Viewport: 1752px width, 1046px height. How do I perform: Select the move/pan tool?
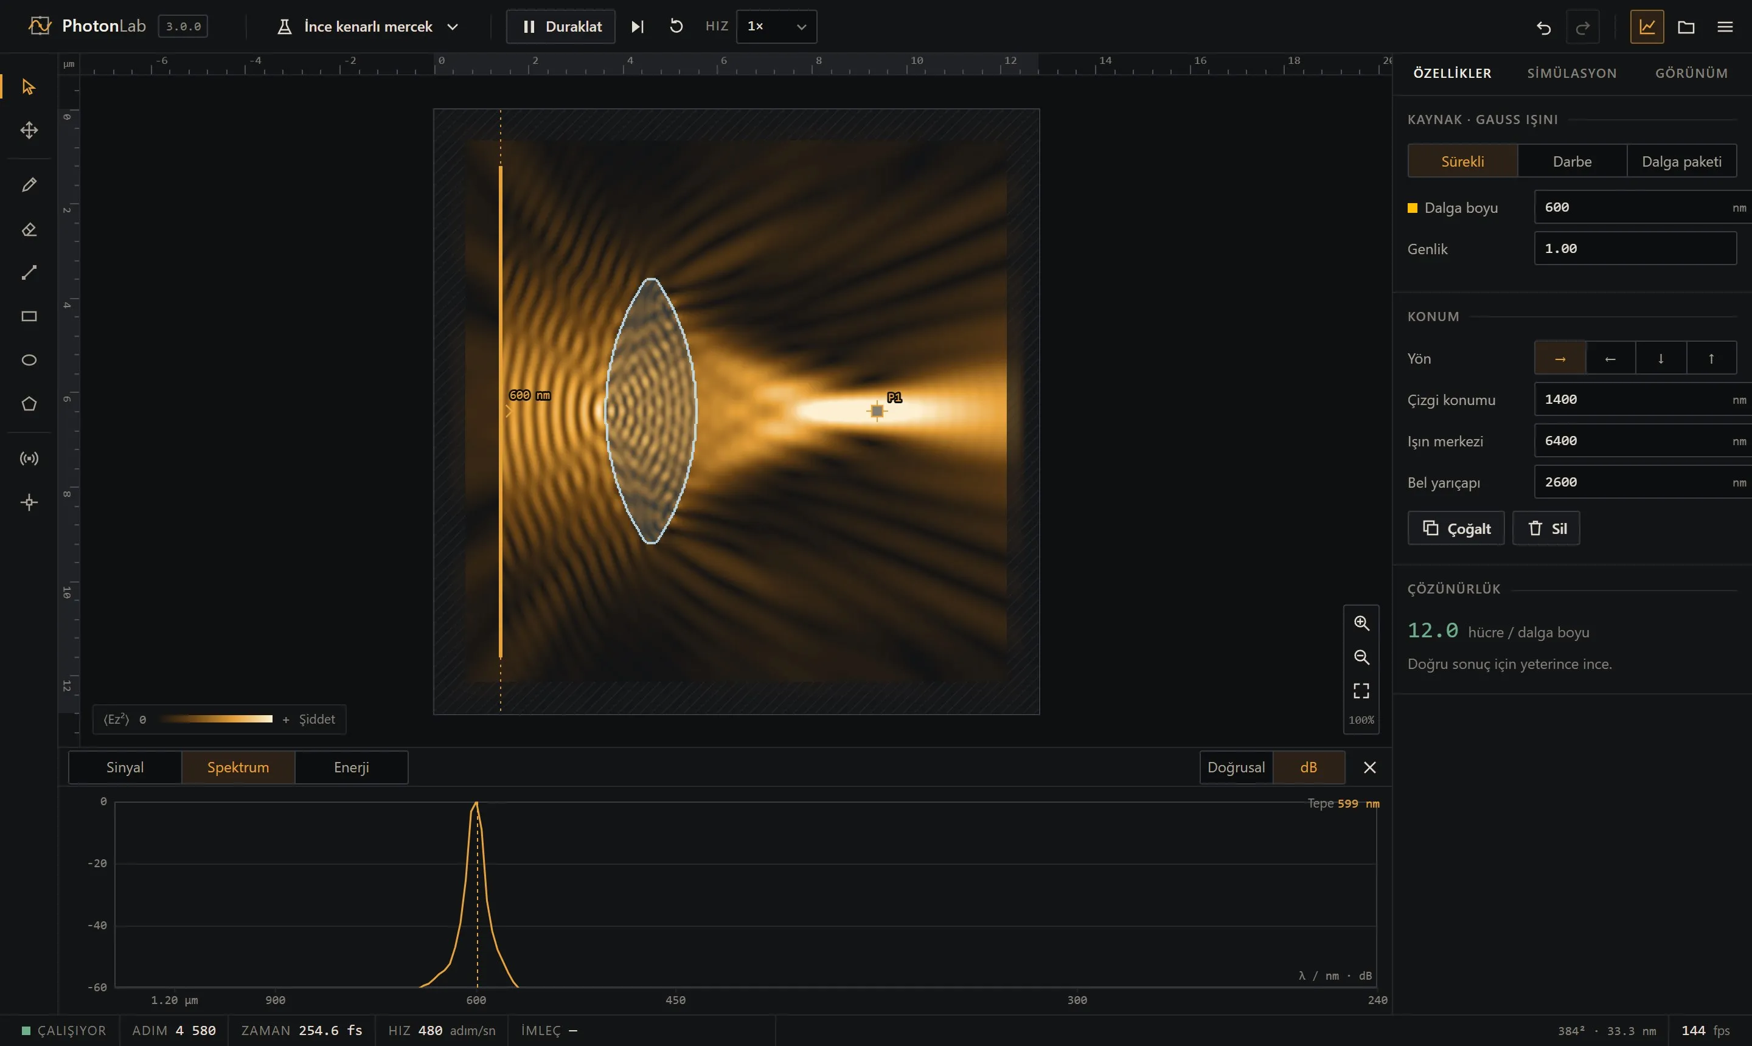click(x=29, y=130)
